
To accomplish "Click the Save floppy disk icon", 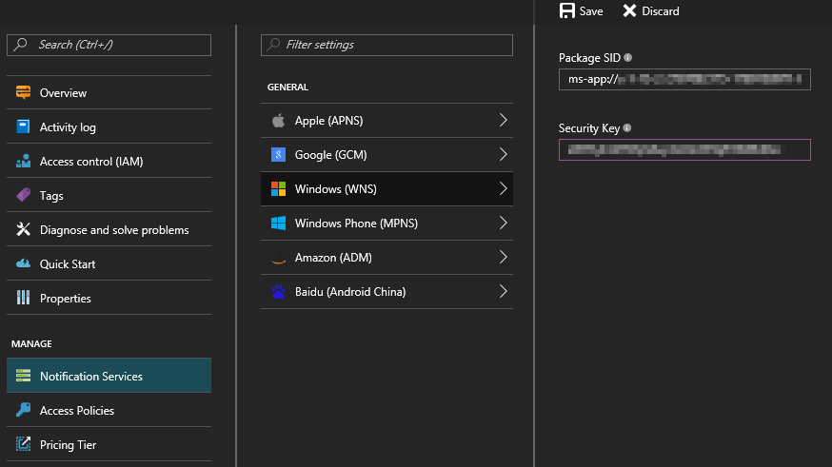I will click(x=567, y=10).
